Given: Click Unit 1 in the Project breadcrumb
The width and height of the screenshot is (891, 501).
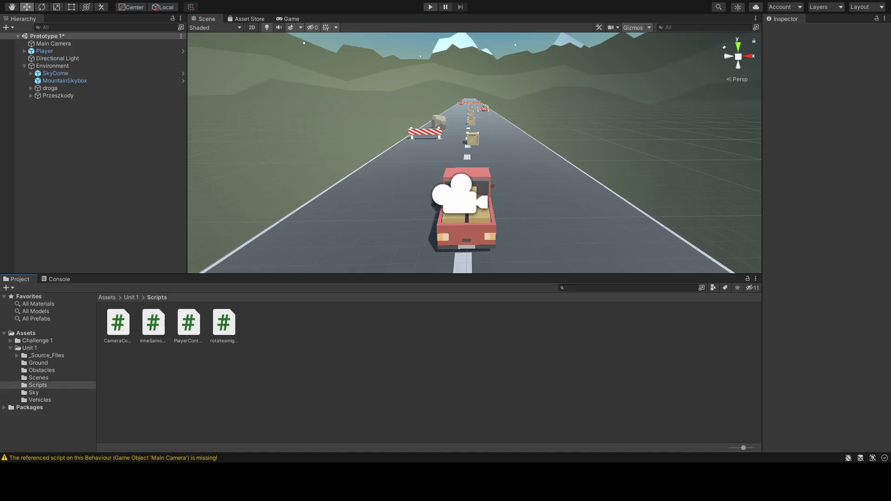Looking at the screenshot, I should point(131,297).
